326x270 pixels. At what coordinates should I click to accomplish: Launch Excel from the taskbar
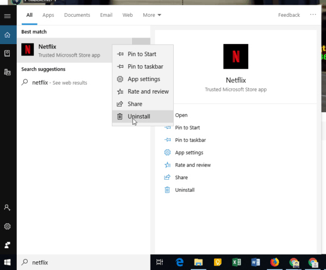pyautogui.click(x=236, y=262)
